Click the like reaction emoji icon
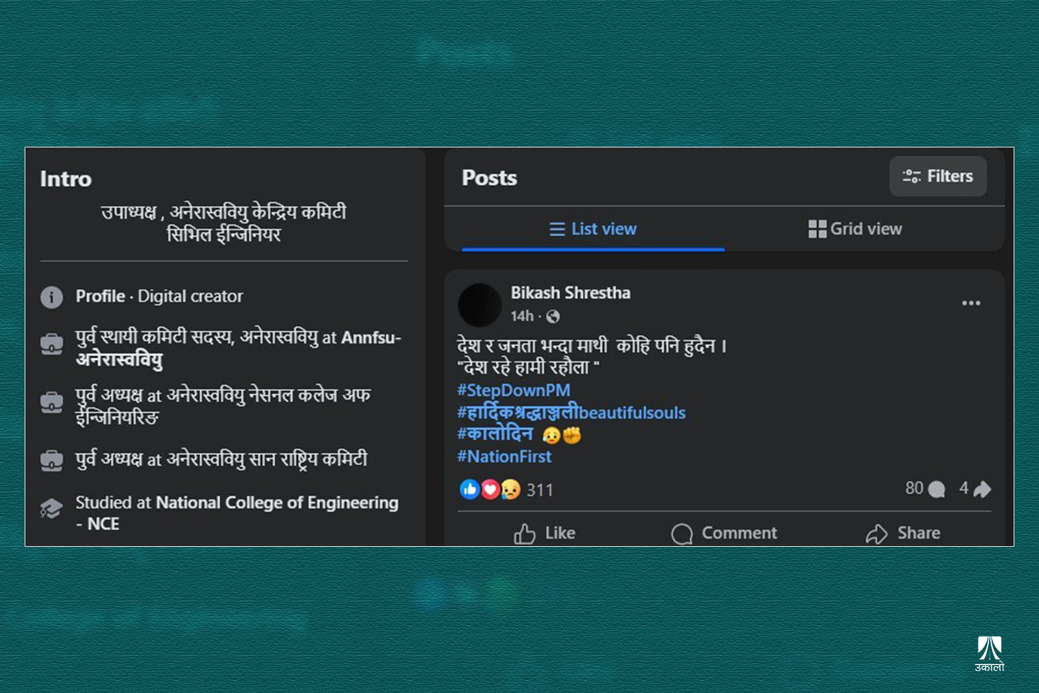This screenshot has height=693, width=1039. click(x=469, y=489)
